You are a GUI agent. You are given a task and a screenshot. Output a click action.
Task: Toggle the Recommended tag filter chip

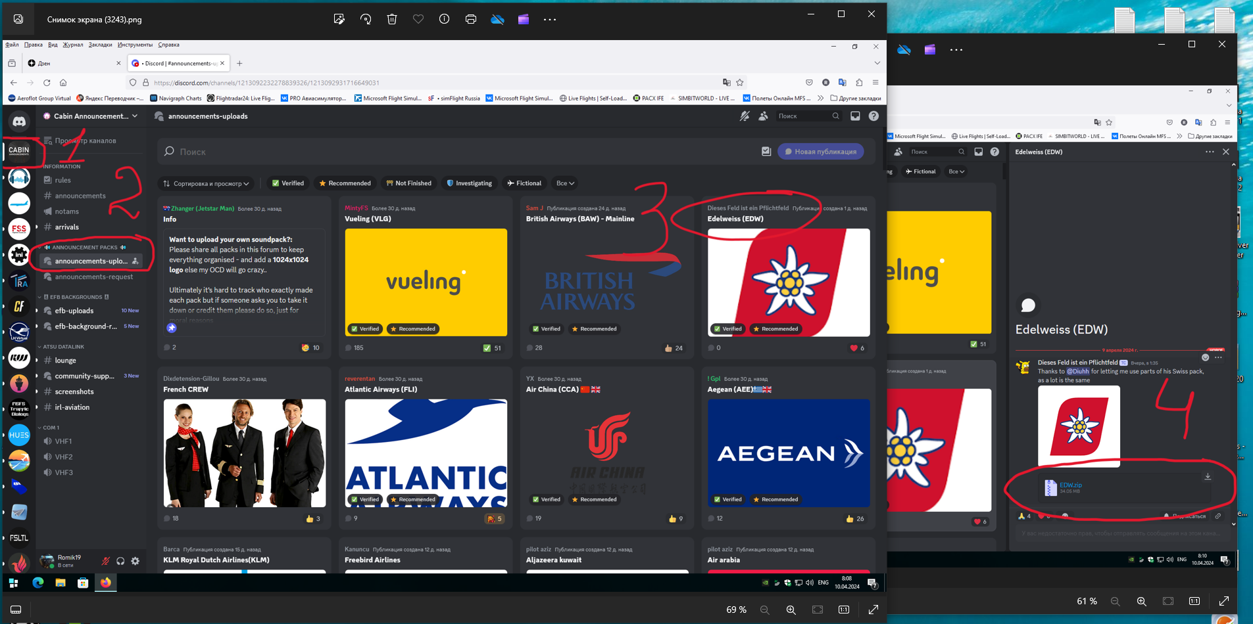click(x=345, y=183)
